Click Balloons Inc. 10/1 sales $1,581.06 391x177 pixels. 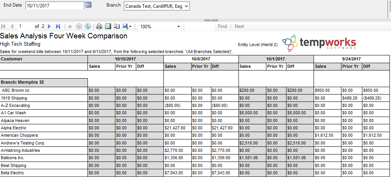coord(249,158)
